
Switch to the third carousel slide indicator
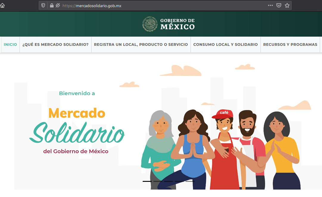[169, 181]
